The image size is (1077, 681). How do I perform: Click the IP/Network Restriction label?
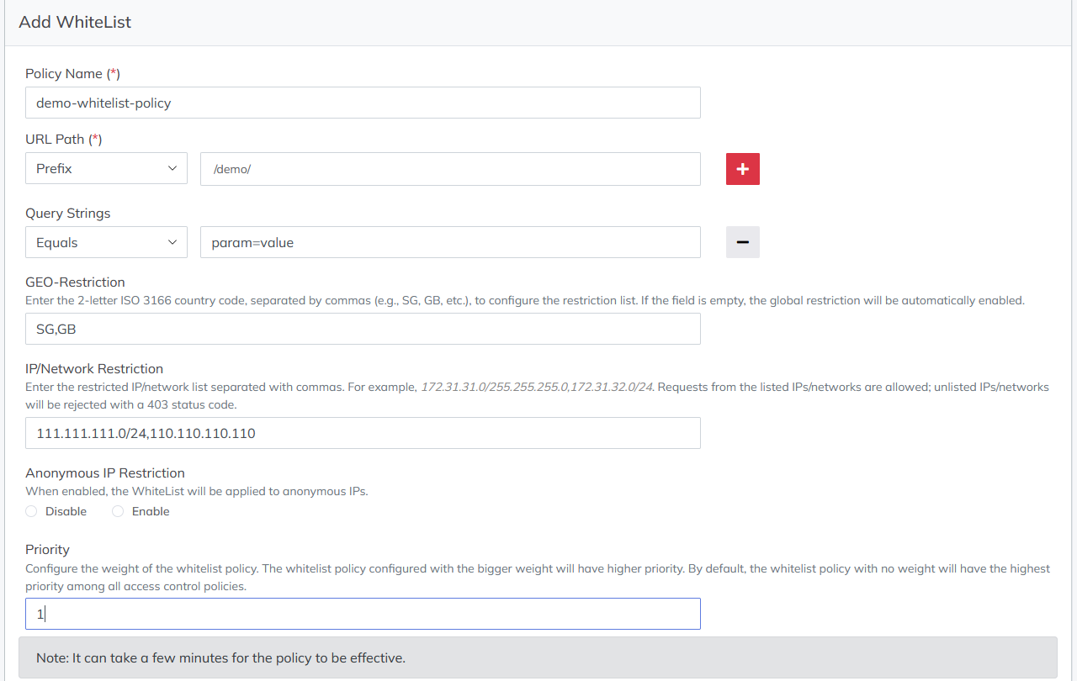[x=94, y=369]
